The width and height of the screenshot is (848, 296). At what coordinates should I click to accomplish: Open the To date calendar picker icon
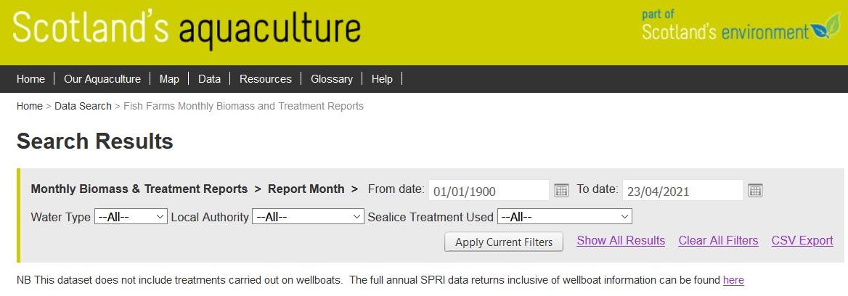click(755, 190)
